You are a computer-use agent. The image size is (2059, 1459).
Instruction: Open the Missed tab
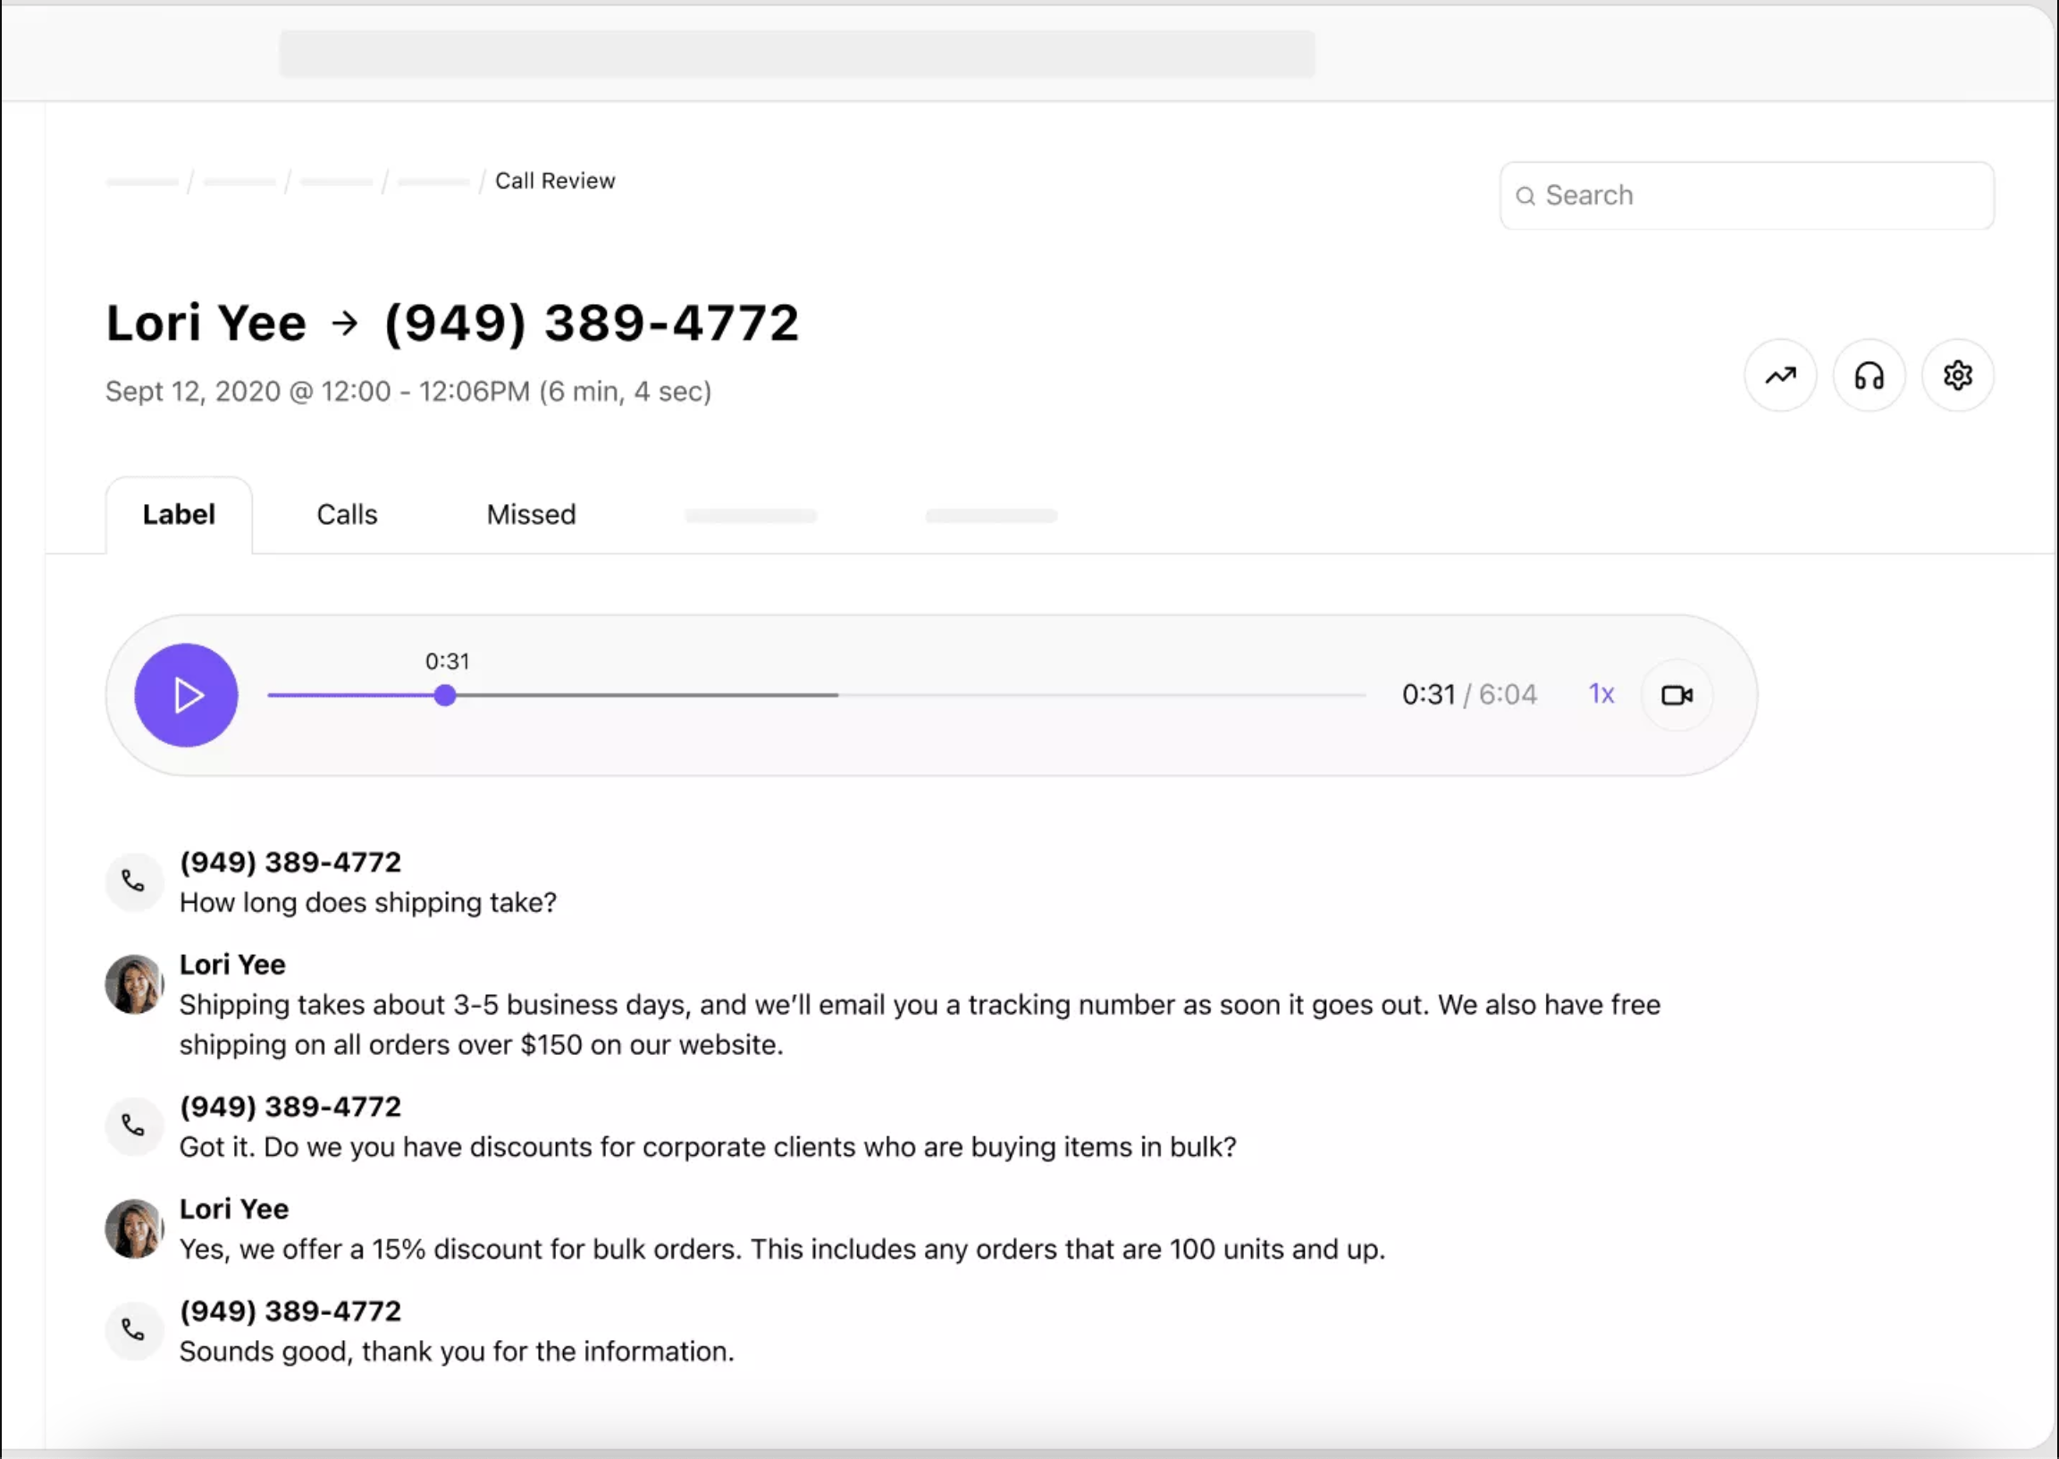[x=531, y=515]
